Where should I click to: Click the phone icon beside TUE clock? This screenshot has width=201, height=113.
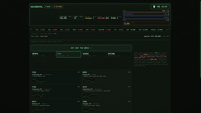coord(154,7)
